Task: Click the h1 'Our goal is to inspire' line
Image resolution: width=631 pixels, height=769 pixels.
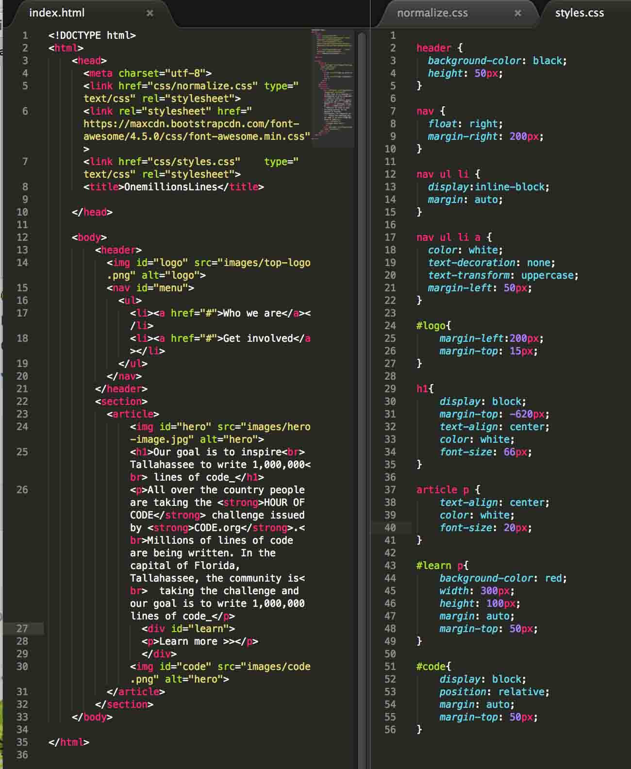Action: pyautogui.click(x=220, y=465)
